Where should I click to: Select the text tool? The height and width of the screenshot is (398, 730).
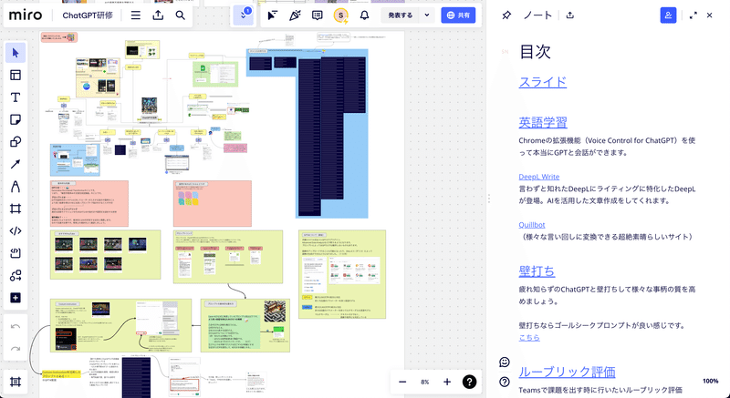[16, 97]
